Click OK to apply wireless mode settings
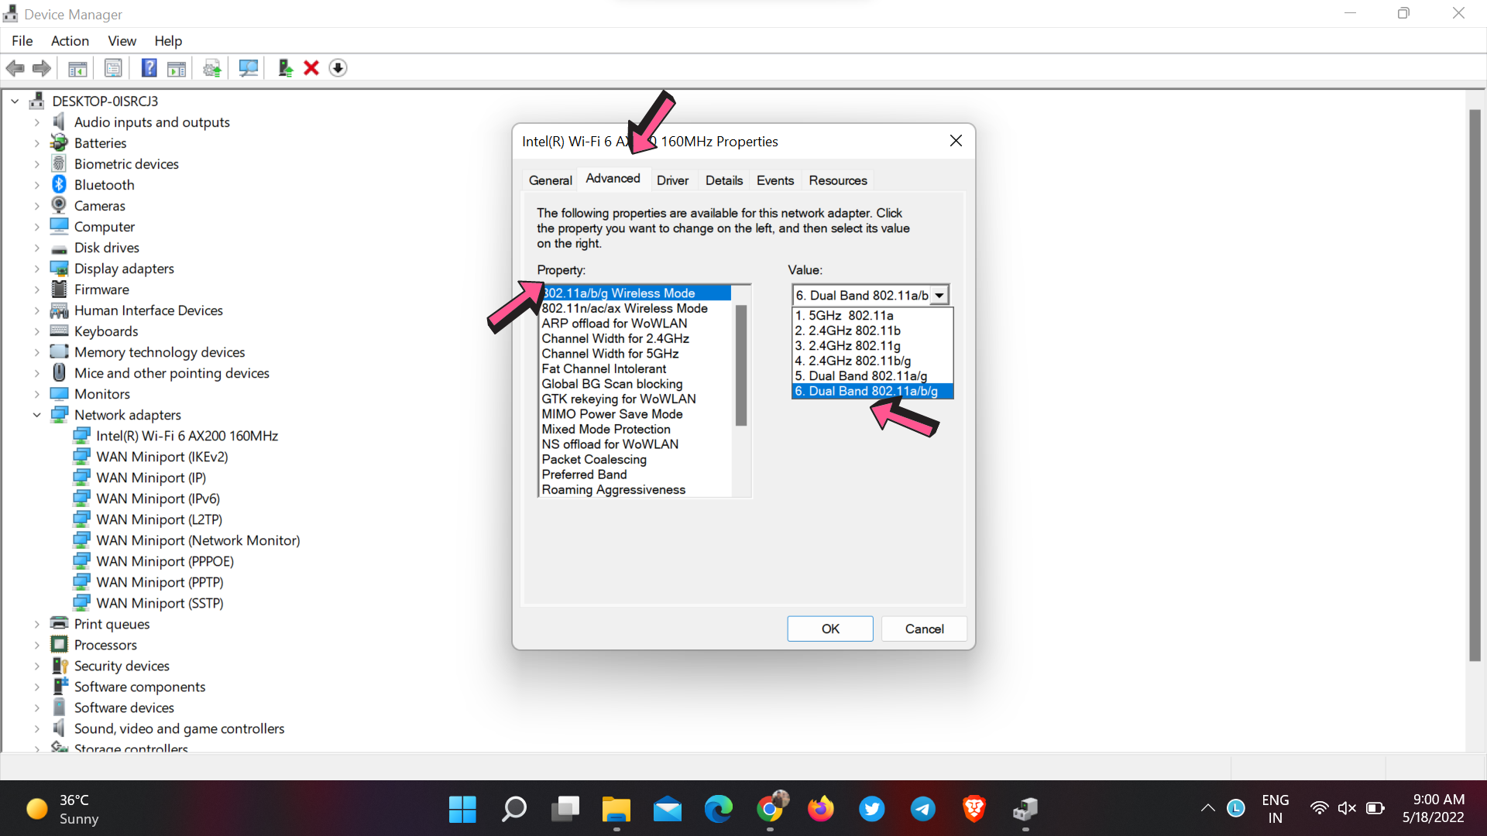The image size is (1487, 836). pyautogui.click(x=830, y=628)
